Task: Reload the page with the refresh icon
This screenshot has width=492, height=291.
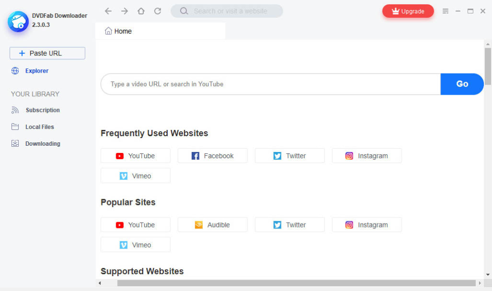Action: click(x=158, y=12)
